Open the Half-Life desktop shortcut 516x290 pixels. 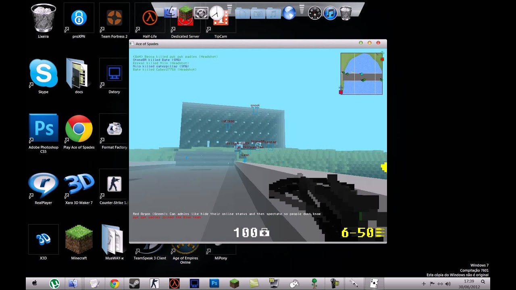point(150,21)
